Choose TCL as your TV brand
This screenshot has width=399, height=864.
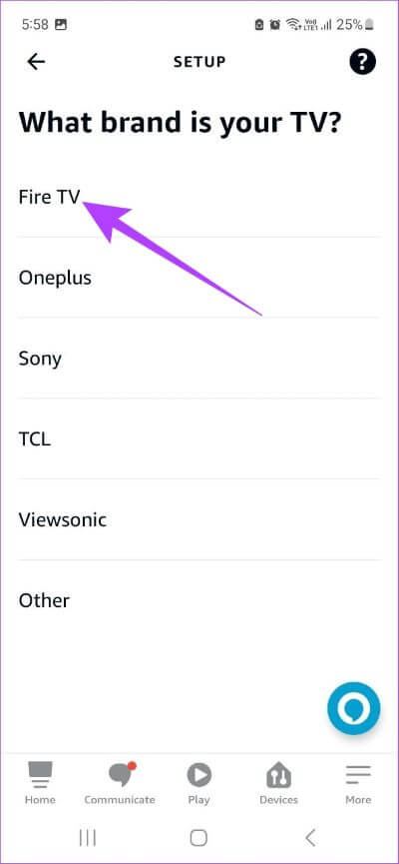pos(199,439)
